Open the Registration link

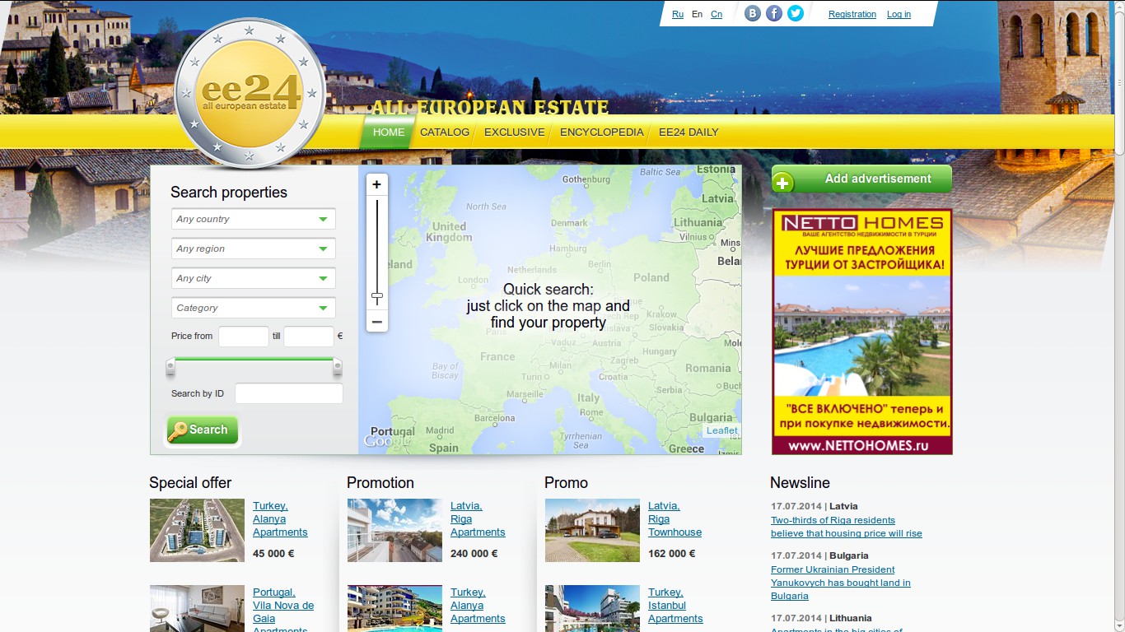pyautogui.click(x=852, y=14)
